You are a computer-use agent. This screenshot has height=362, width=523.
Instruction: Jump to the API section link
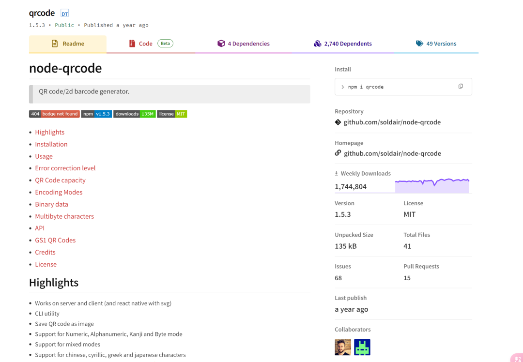(x=40, y=228)
